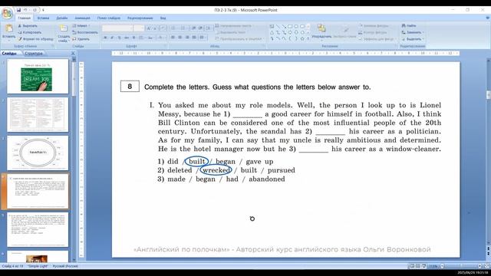Open the Office button menu
Viewport: 491px width, 276px height.
(7, 13)
